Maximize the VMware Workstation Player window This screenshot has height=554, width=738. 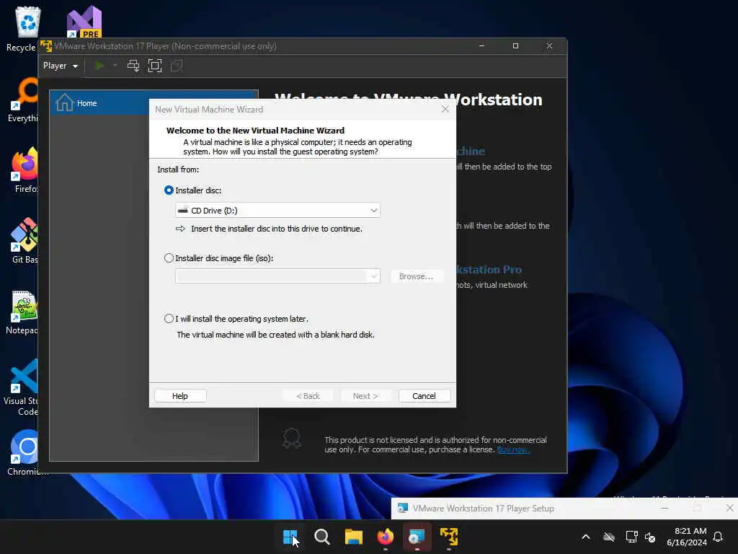[x=515, y=46]
